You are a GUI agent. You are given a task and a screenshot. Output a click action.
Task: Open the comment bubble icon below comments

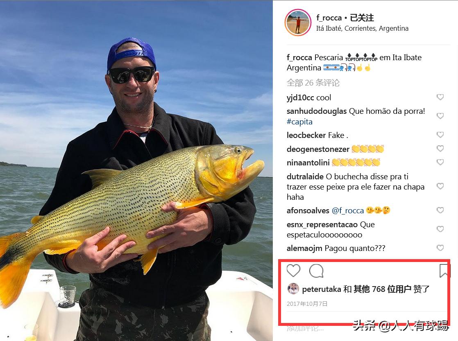316,271
